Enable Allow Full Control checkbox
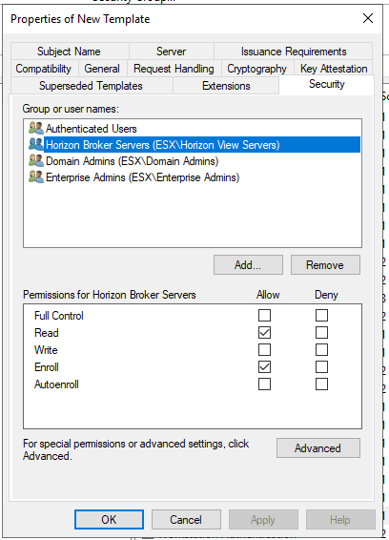 pos(264,315)
